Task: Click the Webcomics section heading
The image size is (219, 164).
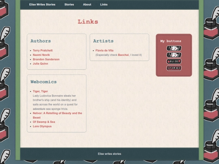Action: point(43,82)
